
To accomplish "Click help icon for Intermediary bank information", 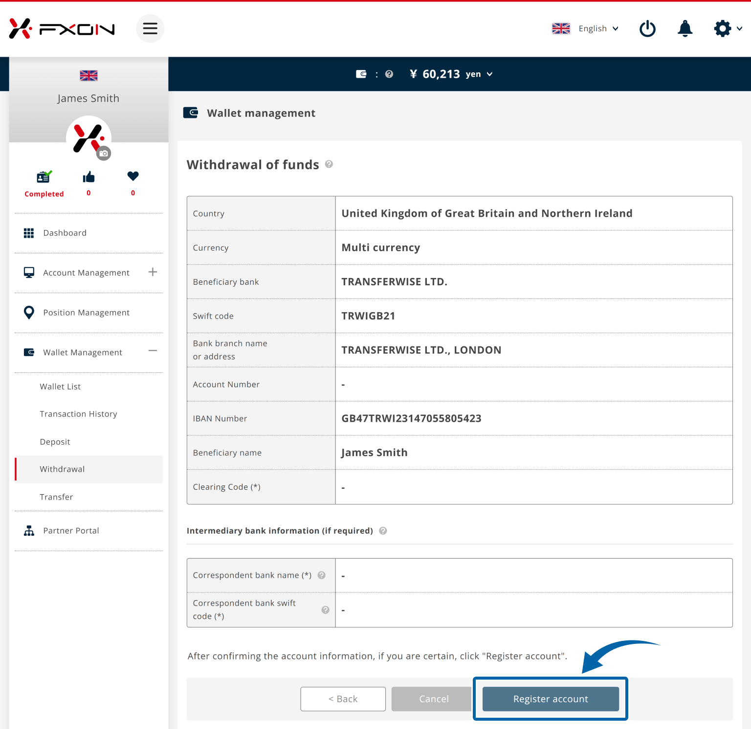I will pyautogui.click(x=383, y=531).
